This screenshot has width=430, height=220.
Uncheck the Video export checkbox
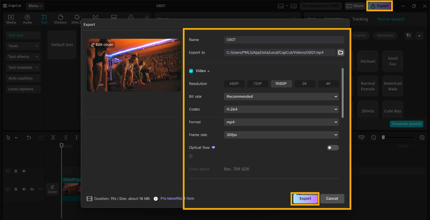pos(191,71)
